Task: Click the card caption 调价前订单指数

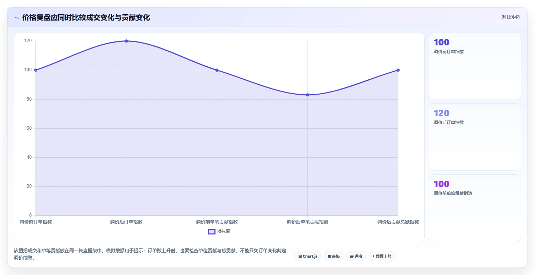Action: [449, 52]
